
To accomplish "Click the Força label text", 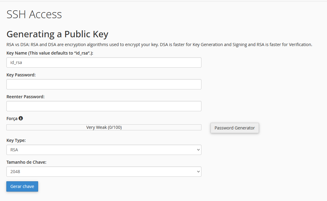I will [x=12, y=119].
